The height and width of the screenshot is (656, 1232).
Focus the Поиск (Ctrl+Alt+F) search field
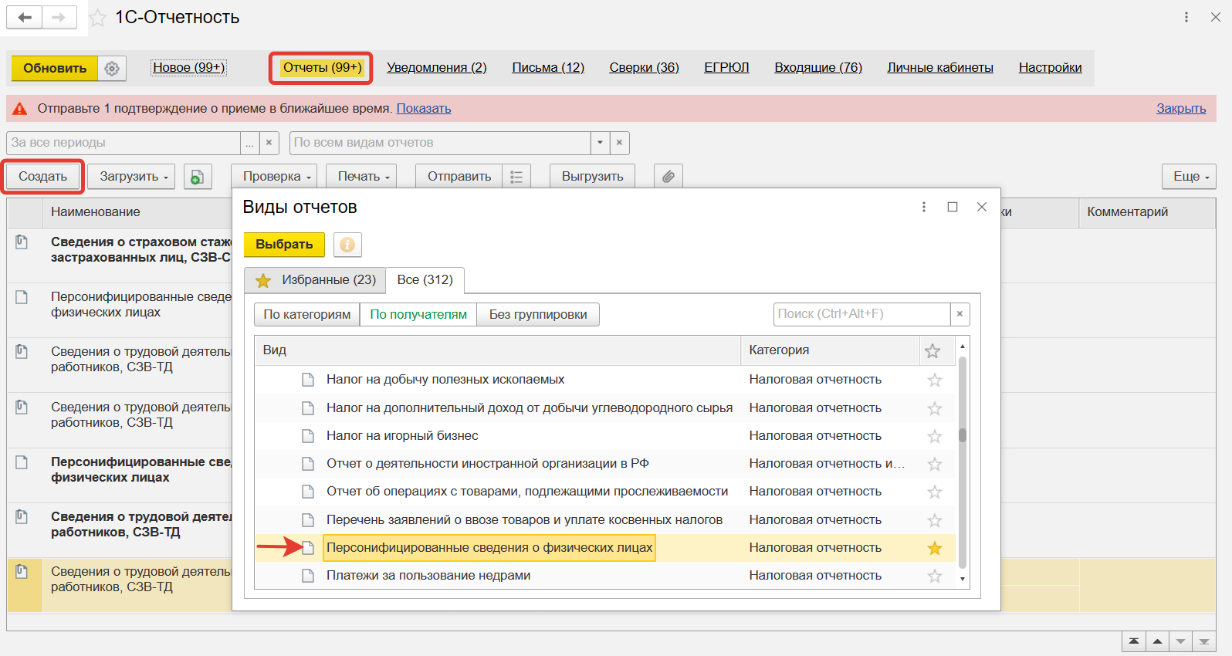[x=861, y=314]
